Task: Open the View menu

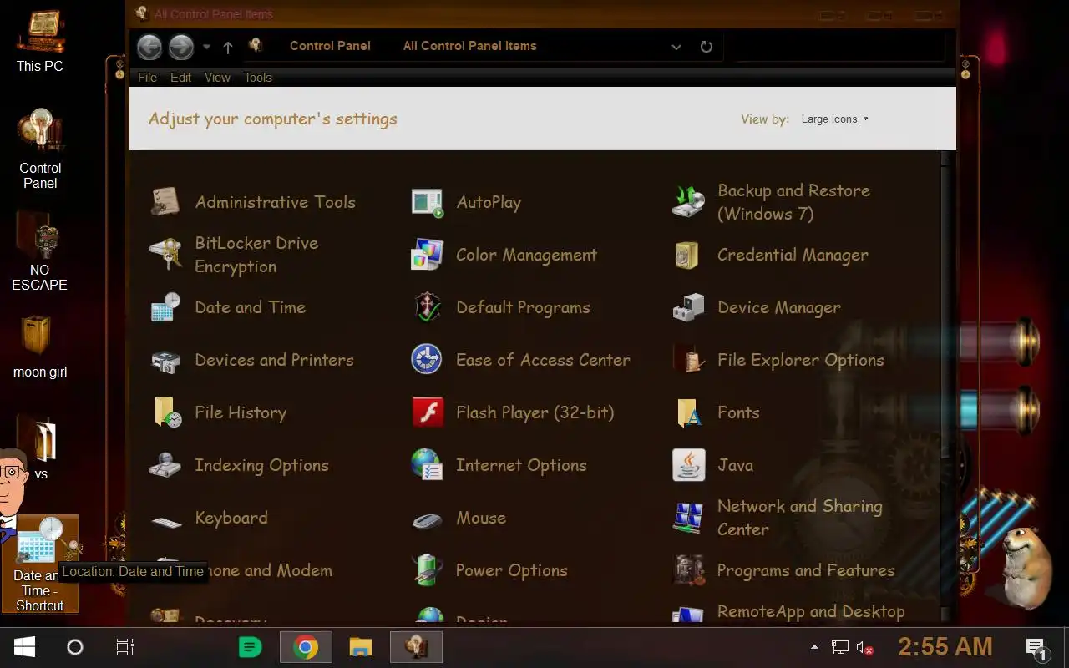Action: (x=217, y=78)
